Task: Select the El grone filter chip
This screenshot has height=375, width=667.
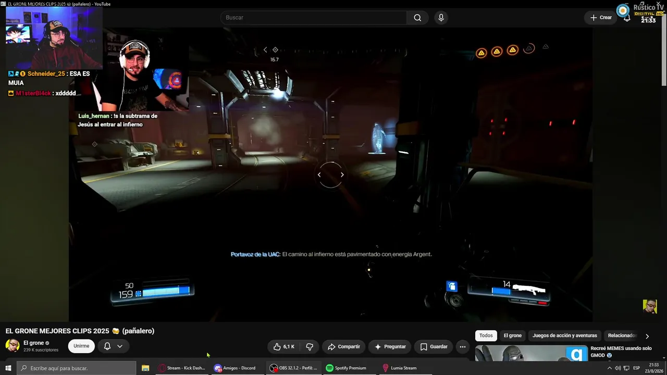Action: 512,336
